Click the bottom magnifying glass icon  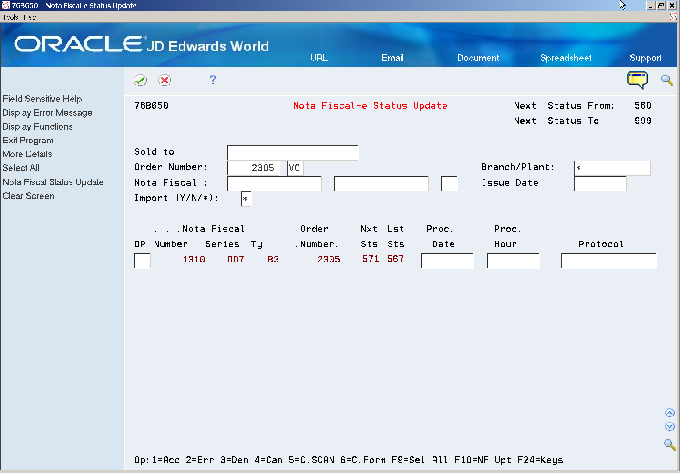[670, 445]
